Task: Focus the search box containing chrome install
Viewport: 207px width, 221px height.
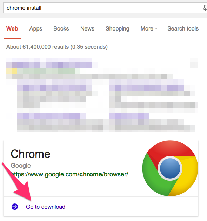Action: [103, 8]
